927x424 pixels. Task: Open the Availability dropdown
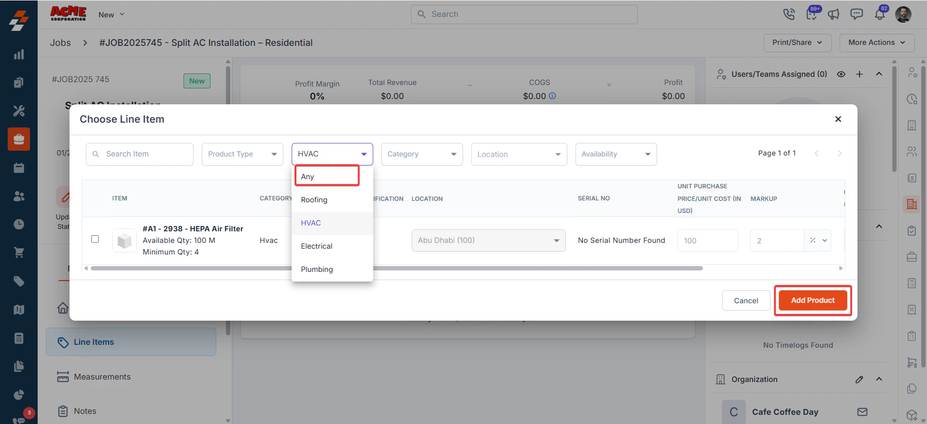click(616, 154)
